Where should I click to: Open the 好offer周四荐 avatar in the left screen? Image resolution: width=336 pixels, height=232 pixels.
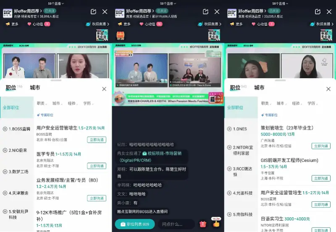(x=7, y=13)
